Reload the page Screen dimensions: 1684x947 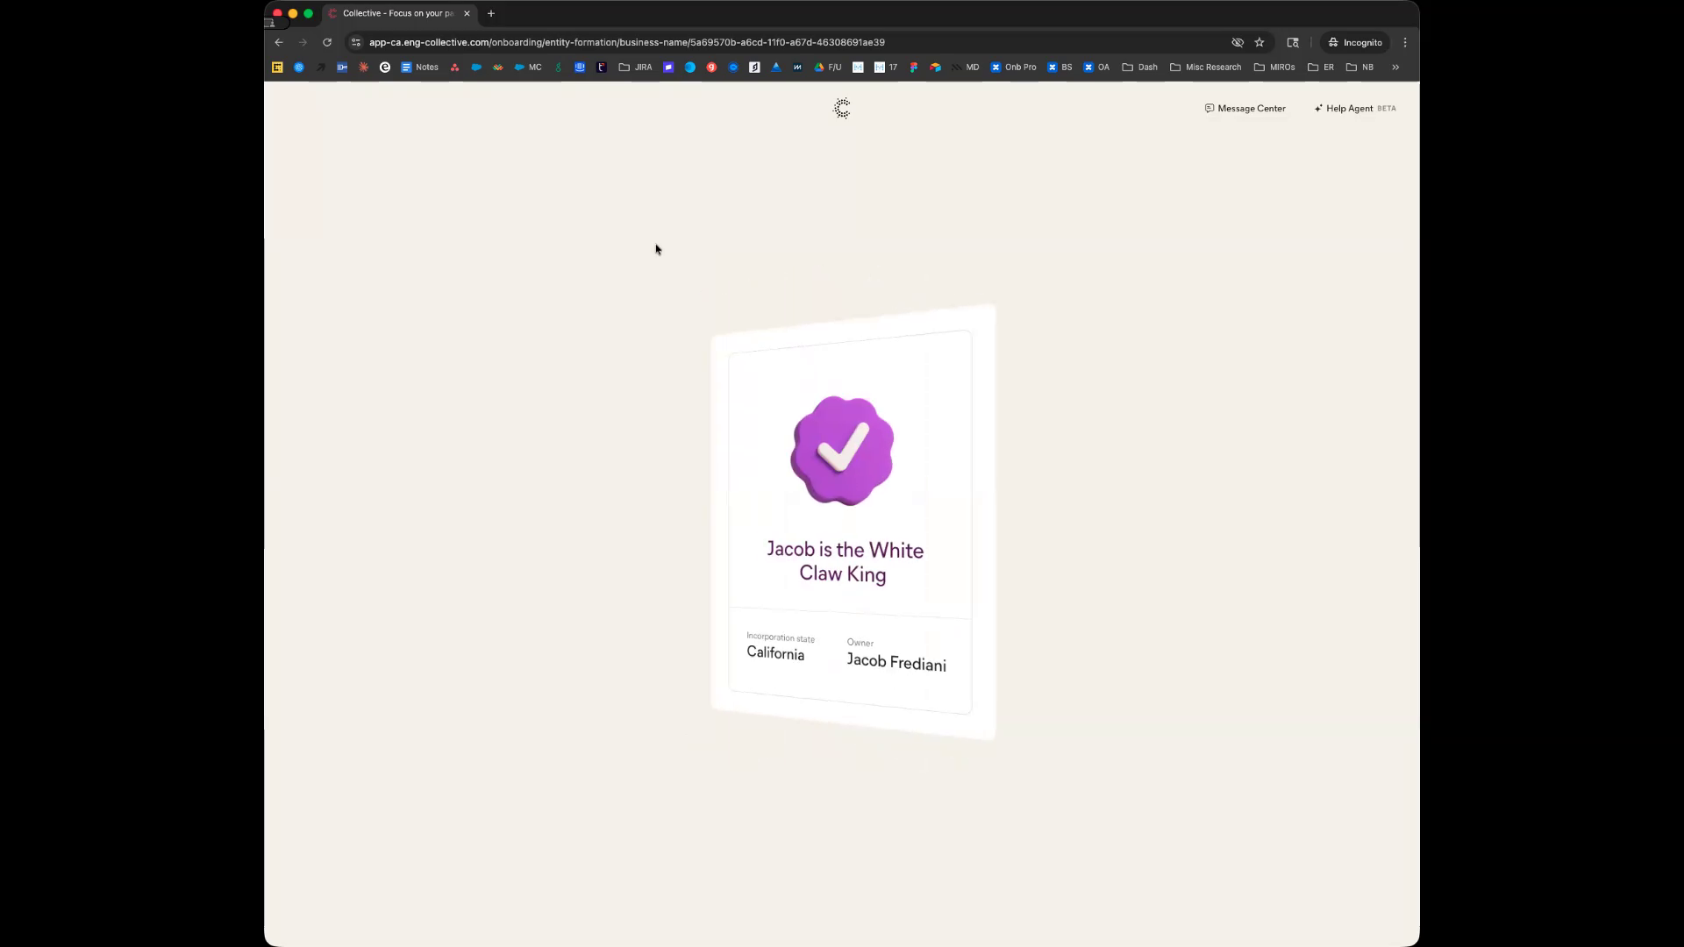327,42
